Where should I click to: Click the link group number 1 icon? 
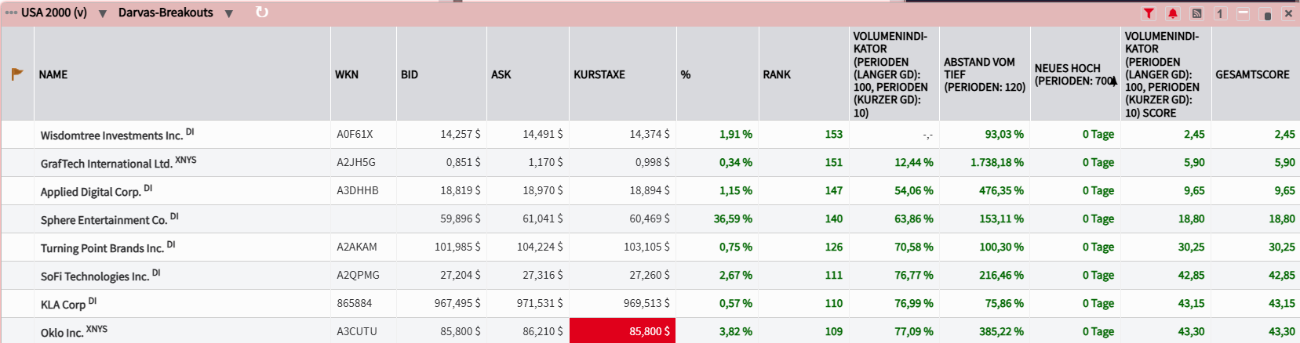tap(1220, 13)
